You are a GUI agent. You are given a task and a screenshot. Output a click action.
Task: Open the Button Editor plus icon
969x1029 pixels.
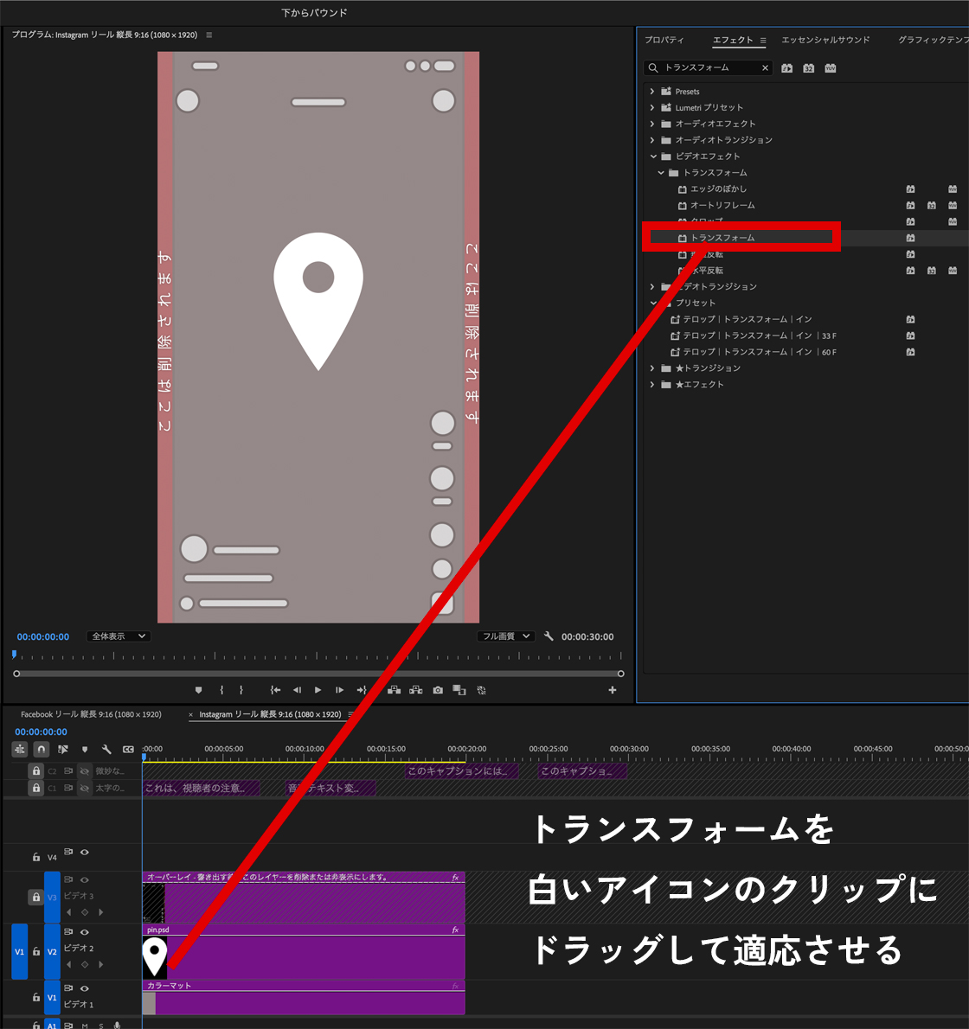[613, 690]
